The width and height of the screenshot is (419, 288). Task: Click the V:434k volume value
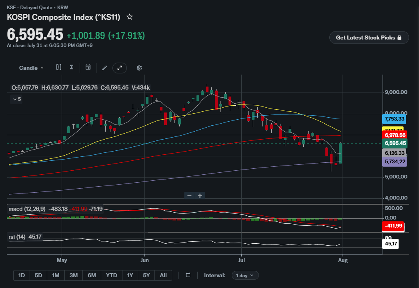coord(140,88)
